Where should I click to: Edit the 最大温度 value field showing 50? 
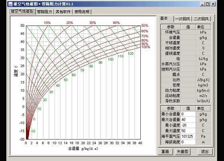pyautogui.click(x=188, y=131)
